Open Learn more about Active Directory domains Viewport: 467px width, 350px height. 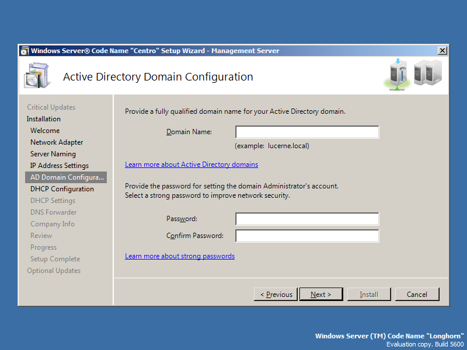point(191,164)
